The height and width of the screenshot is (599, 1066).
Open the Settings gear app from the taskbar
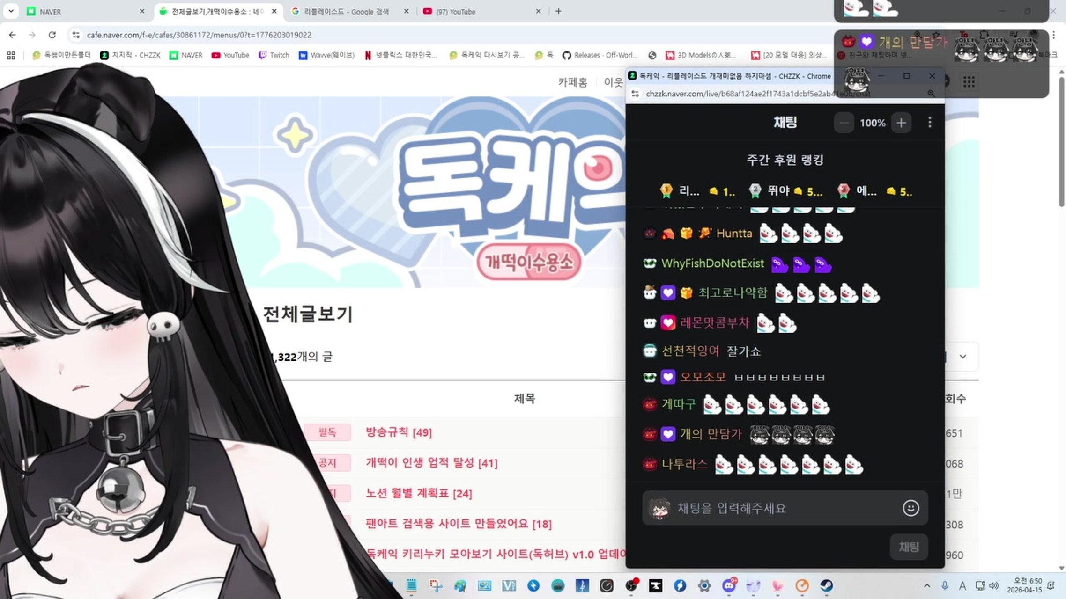pyautogui.click(x=704, y=585)
